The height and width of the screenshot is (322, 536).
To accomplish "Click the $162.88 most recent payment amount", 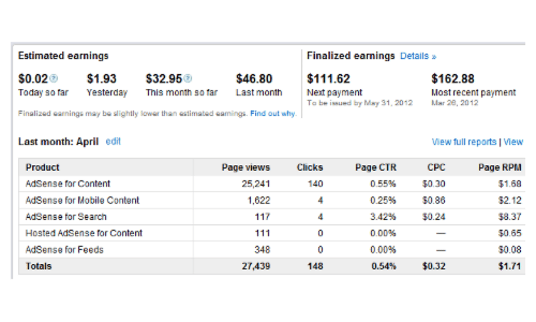I will [453, 79].
